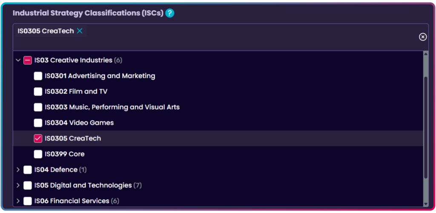Check the IS05 Digital and Technologies box

28,185
